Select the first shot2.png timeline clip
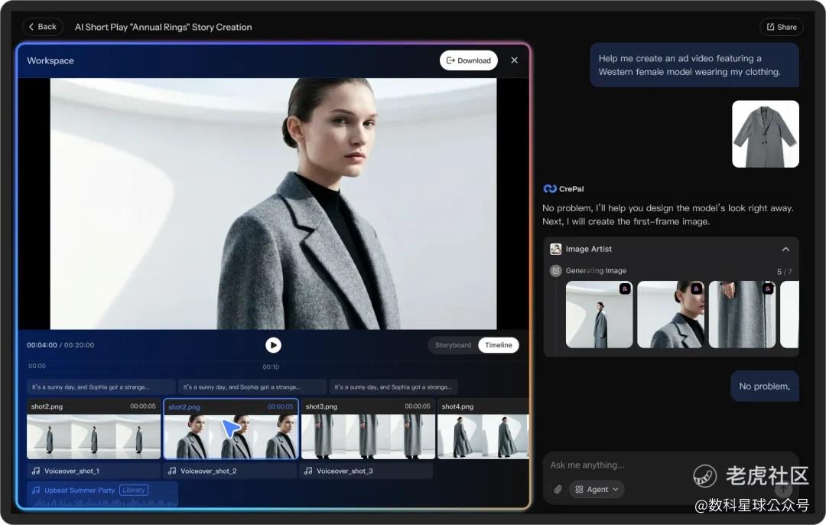 click(x=94, y=429)
